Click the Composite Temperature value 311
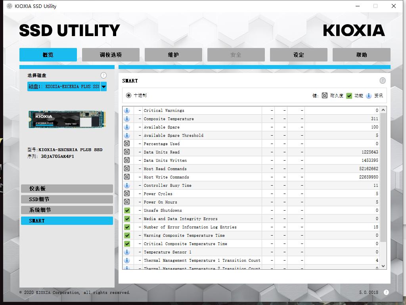Viewport: 406px width, 305px height. (374, 119)
